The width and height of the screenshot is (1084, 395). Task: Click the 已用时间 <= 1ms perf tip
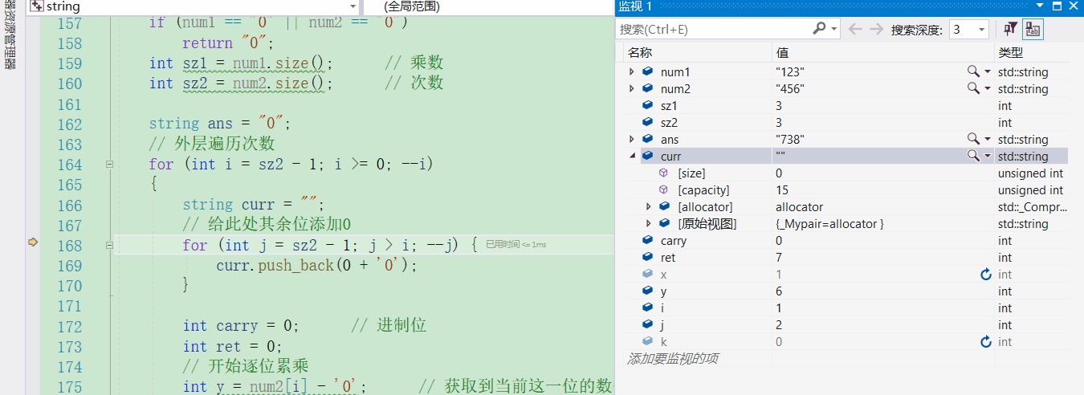pyautogui.click(x=516, y=244)
